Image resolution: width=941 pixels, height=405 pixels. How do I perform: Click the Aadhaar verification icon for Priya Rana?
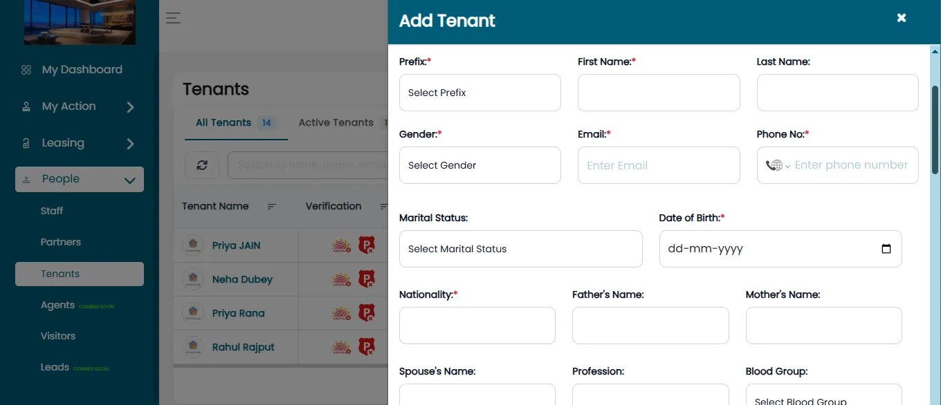point(342,313)
